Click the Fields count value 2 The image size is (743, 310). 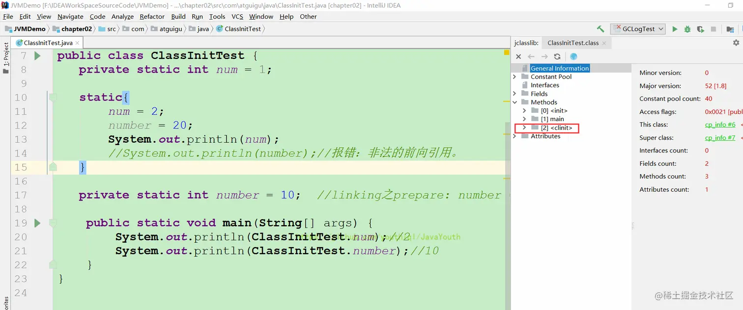tap(707, 163)
